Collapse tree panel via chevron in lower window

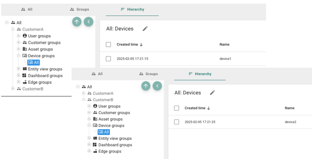coord(157,86)
